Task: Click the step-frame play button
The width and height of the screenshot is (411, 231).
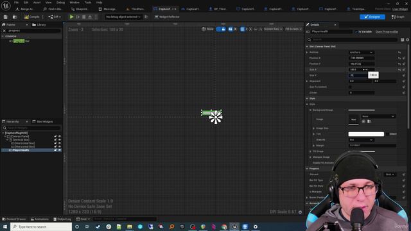Action: click(x=78, y=17)
